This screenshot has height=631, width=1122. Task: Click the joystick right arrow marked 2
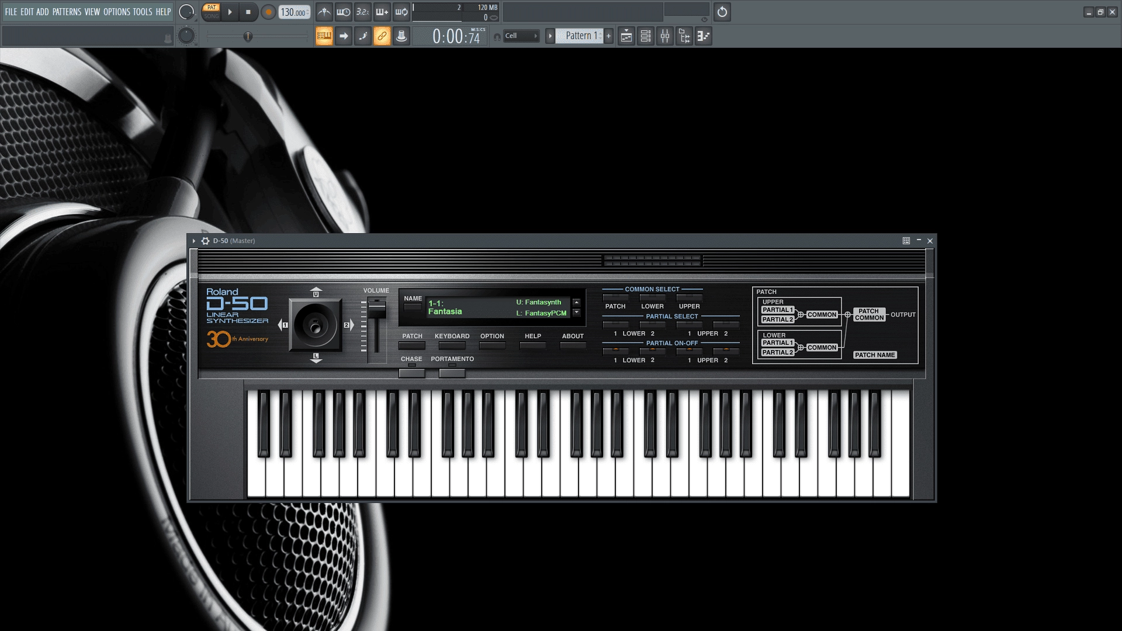pos(349,325)
